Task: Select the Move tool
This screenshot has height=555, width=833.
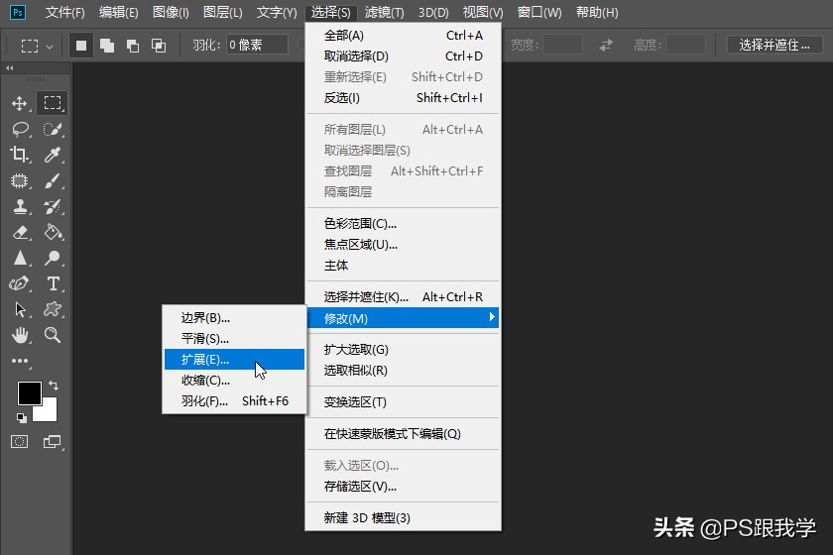Action: tap(20, 103)
